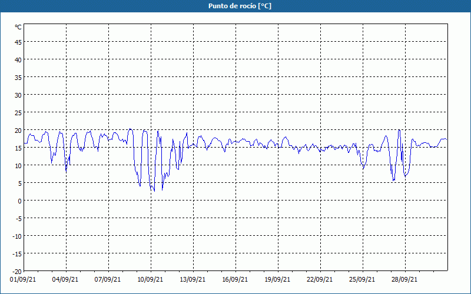
Task: Click the y-axis value 15
Action: 18,148
